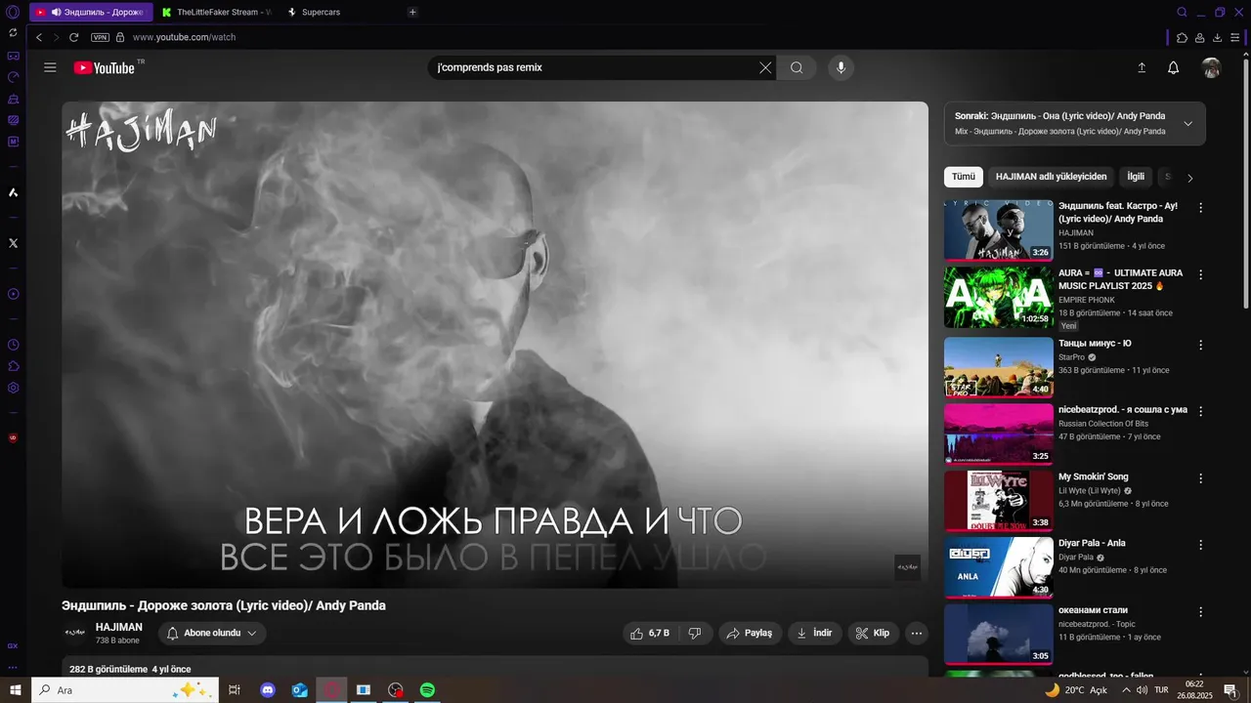Open the YouTube upload/create icon
Screen dimensions: 1251x703
point(1142,67)
